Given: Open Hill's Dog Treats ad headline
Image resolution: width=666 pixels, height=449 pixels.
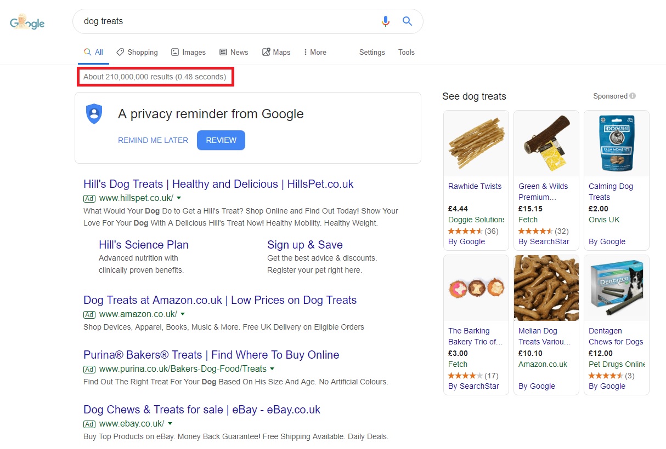Looking at the screenshot, I should pyautogui.click(x=218, y=184).
